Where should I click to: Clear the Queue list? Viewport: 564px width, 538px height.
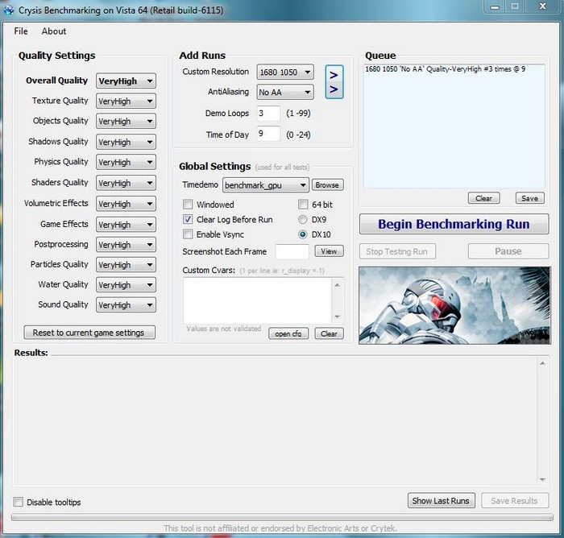[483, 198]
